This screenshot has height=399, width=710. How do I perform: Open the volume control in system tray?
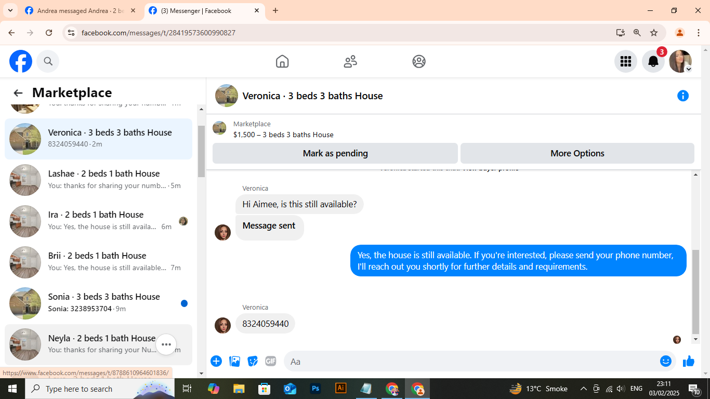point(621,389)
